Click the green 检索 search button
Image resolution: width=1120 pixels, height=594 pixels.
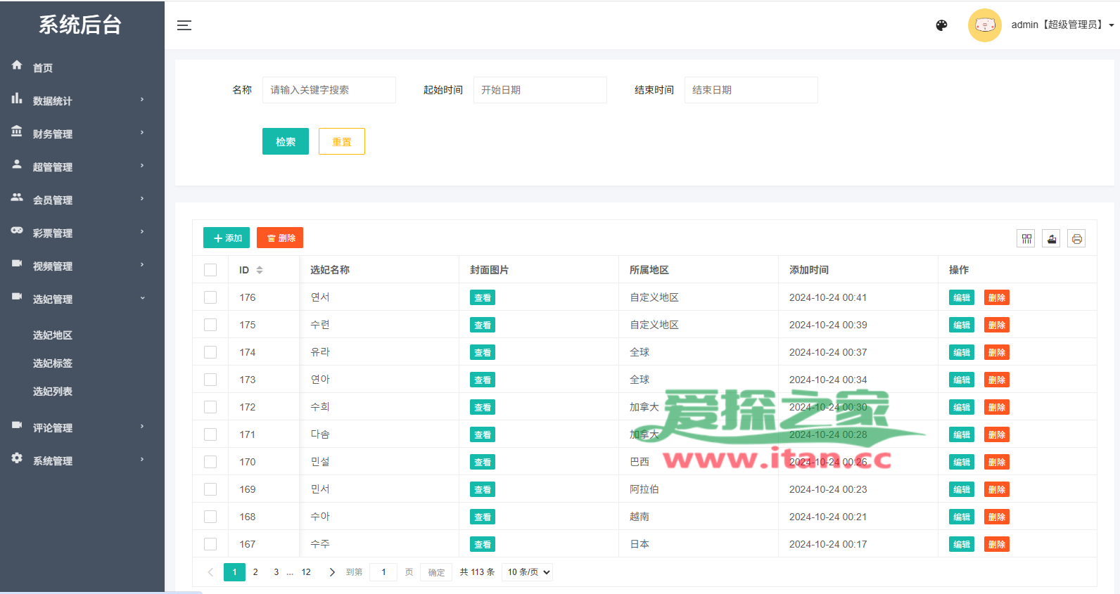pos(285,141)
